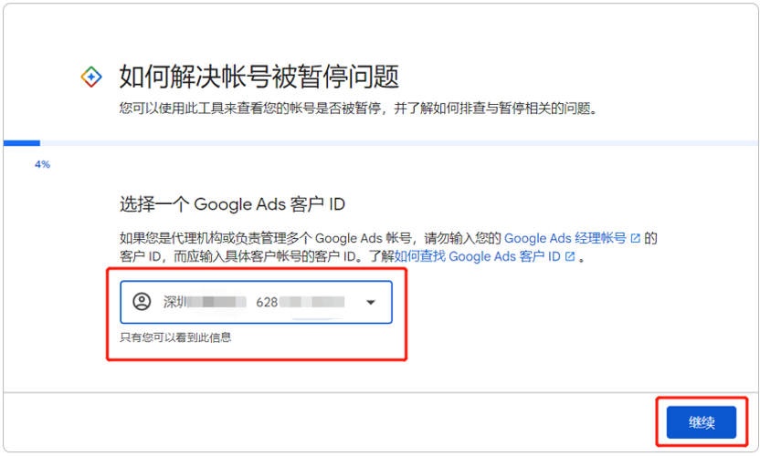Click the blue 继续 button

701,422
